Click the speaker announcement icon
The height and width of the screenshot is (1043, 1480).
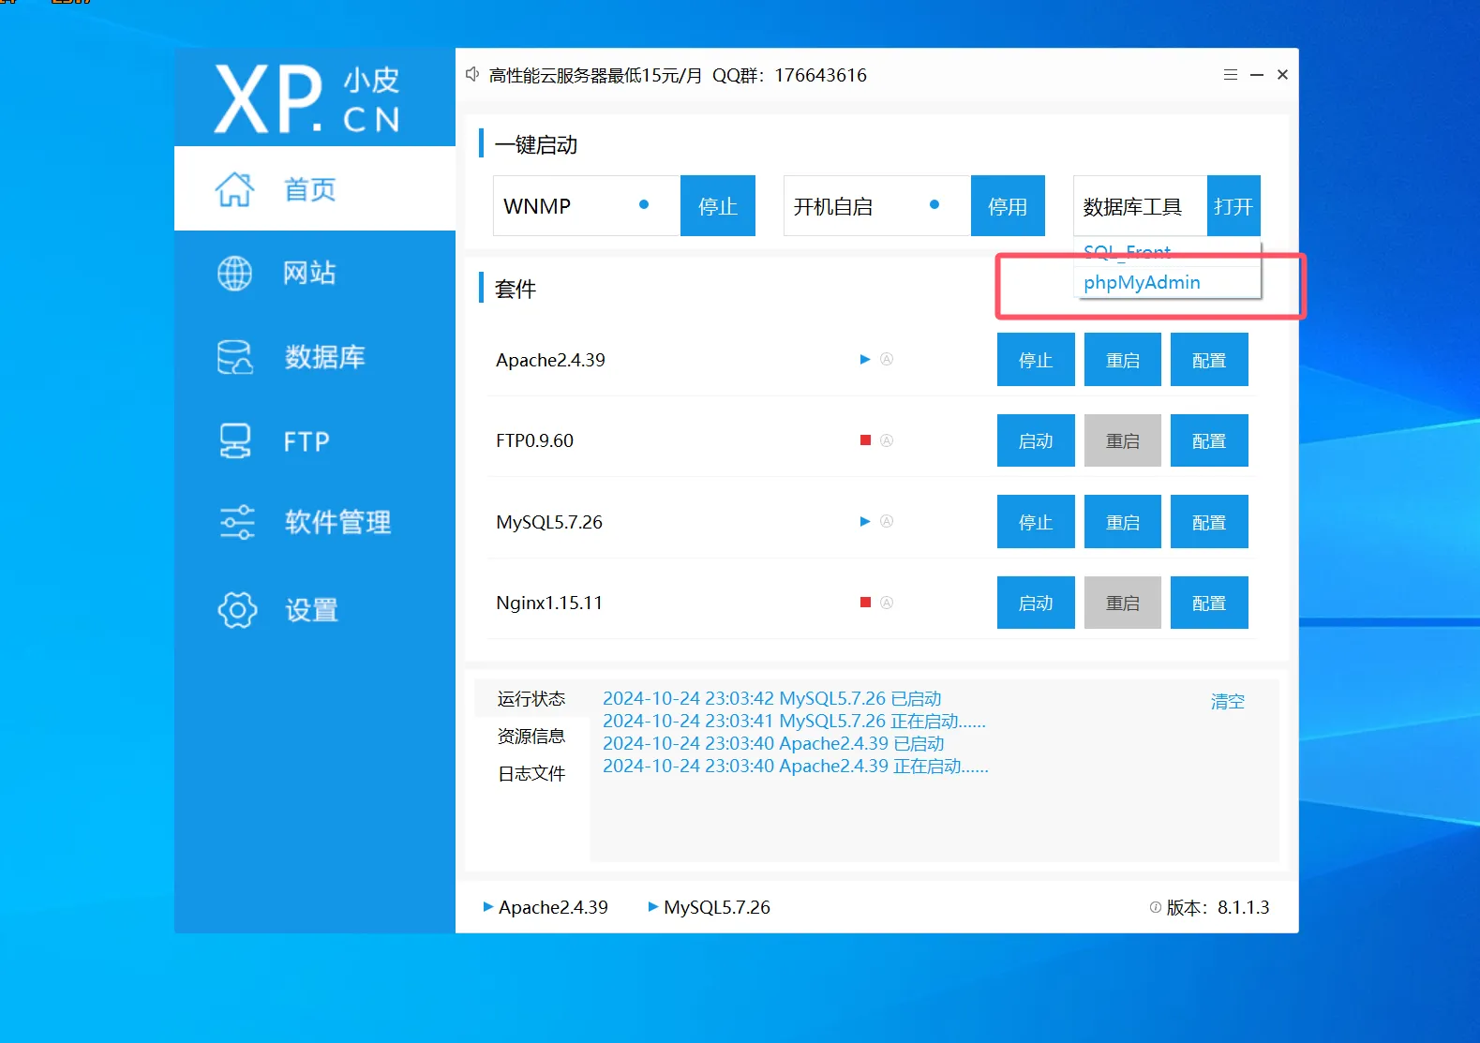(472, 74)
